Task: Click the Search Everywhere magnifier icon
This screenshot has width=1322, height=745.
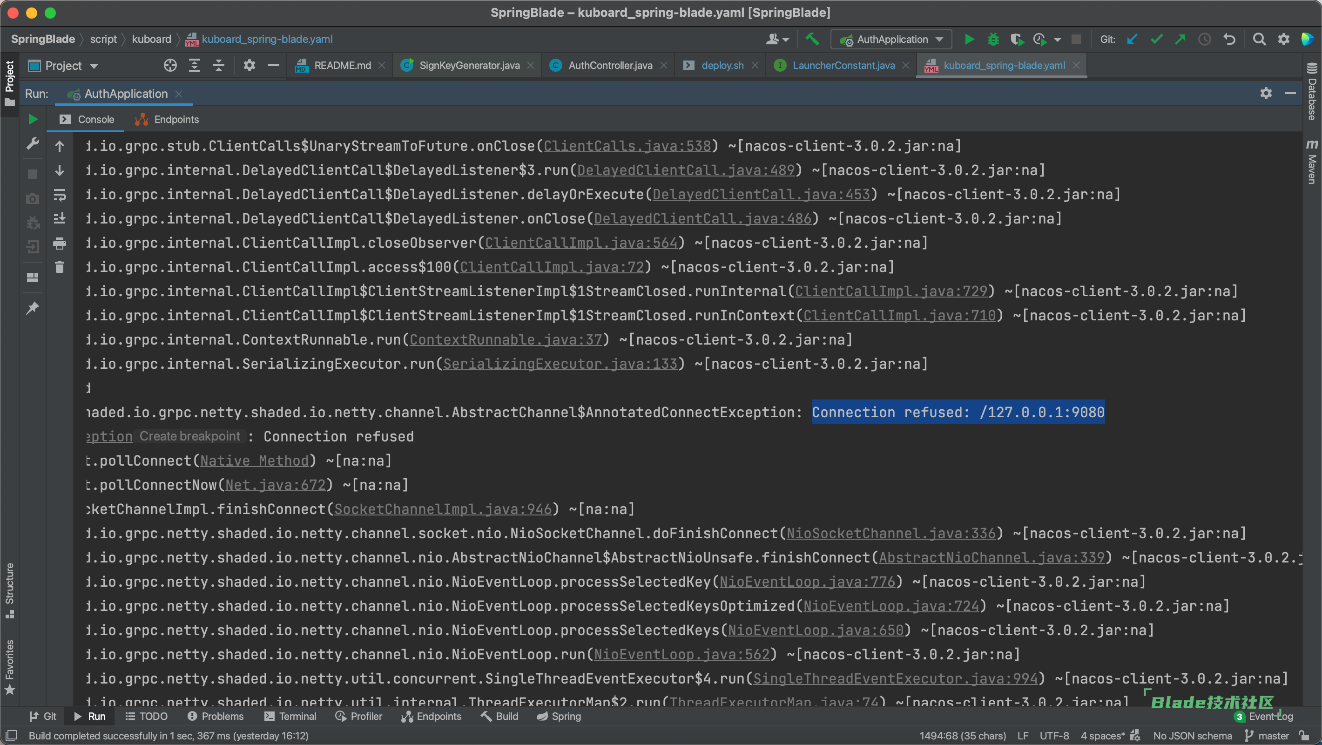Action: point(1259,40)
